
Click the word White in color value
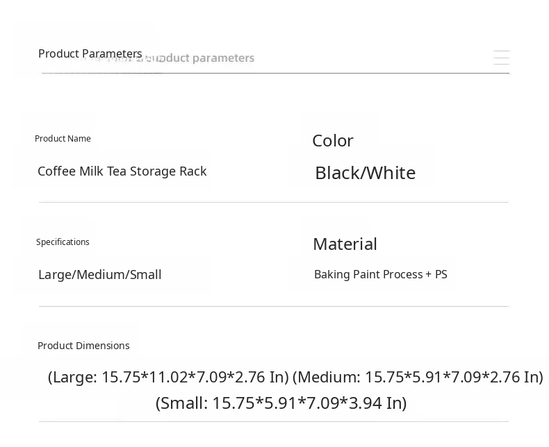coord(391,173)
